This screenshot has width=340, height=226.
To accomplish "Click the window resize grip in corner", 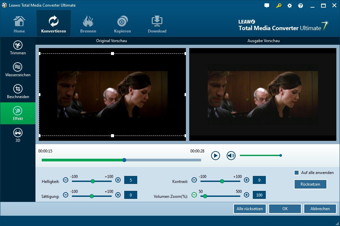I will [337, 224].
